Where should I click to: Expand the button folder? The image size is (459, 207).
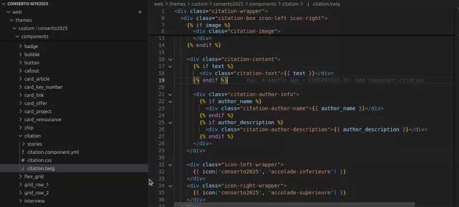pos(21,63)
